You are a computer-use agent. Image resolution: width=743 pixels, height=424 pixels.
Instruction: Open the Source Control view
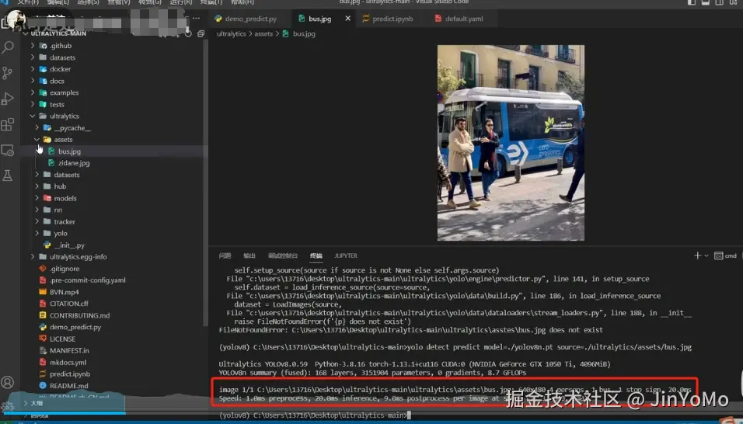(x=7, y=73)
